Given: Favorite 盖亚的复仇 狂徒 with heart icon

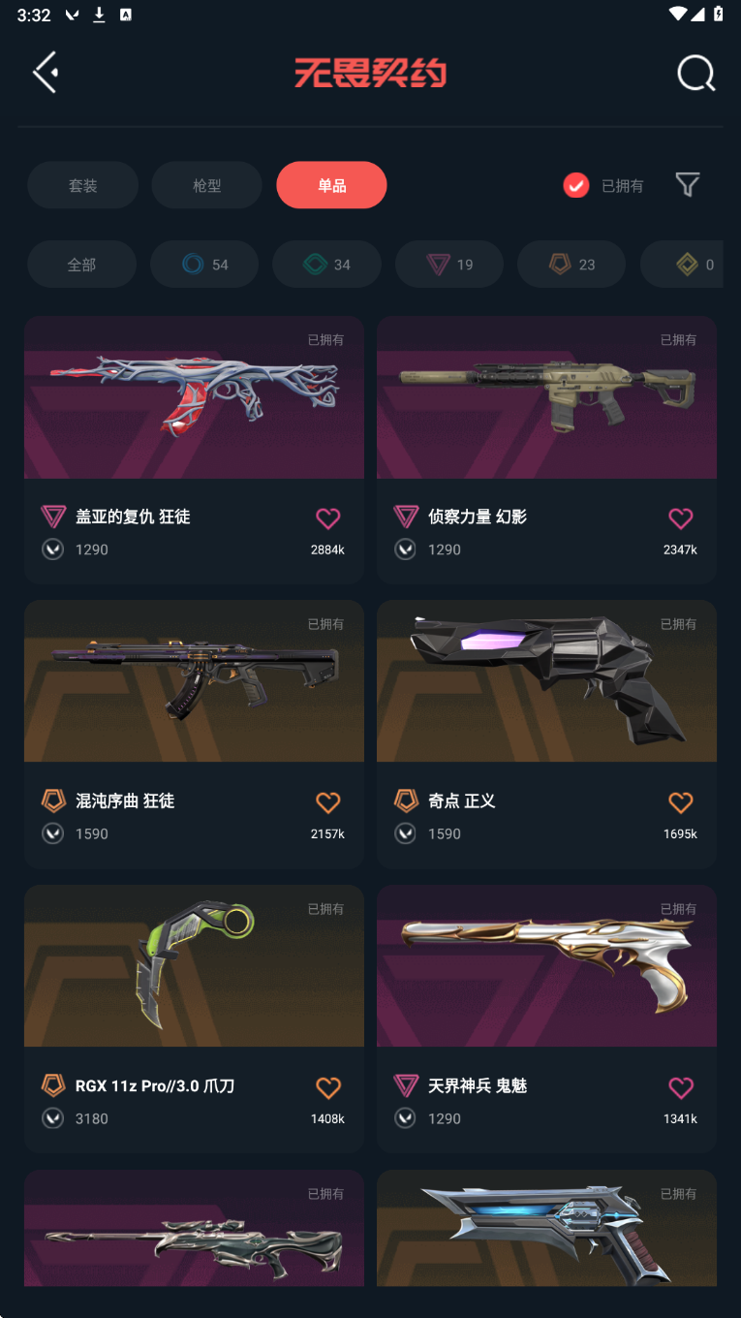Looking at the screenshot, I should (328, 518).
